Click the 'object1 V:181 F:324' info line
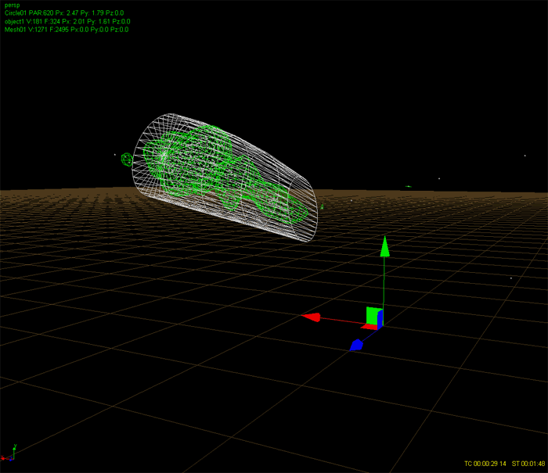Viewport: 548px width, 473px height. (67, 22)
